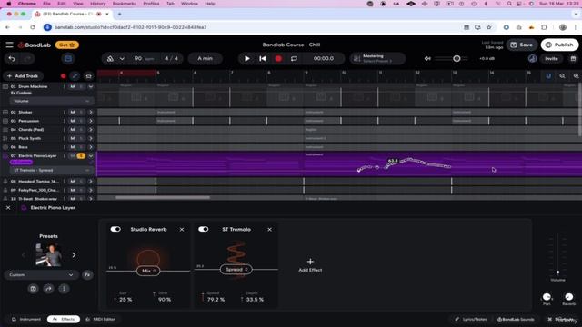582x327 pixels.
Task: Select the Effects tab
Action: (x=64, y=319)
